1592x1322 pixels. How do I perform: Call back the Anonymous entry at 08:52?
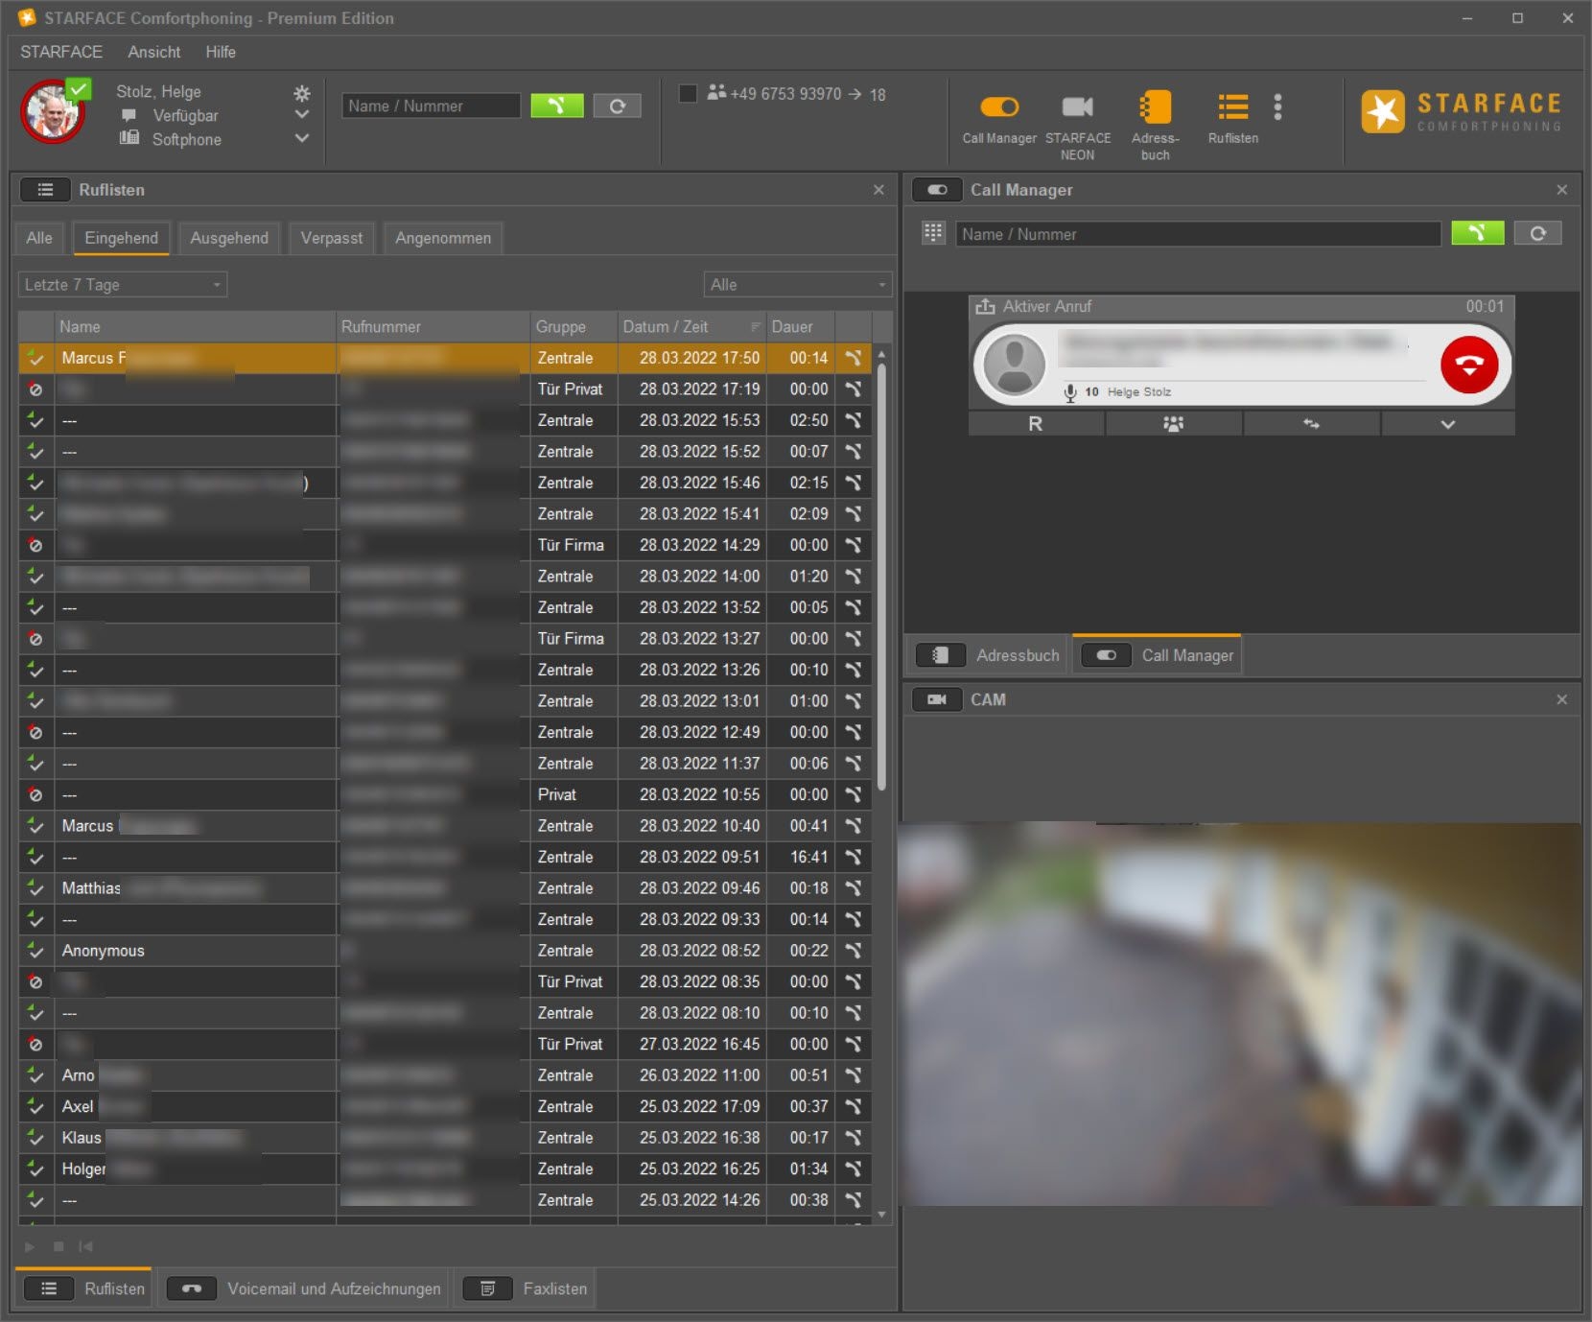tap(853, 951)
